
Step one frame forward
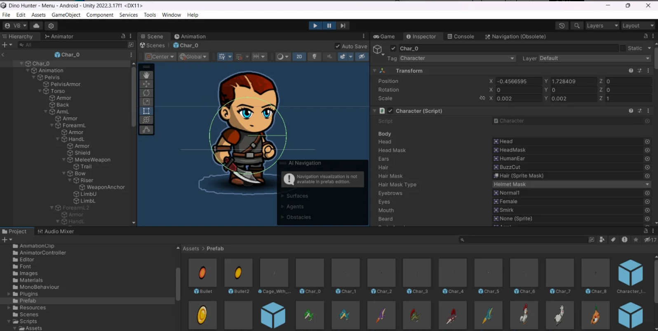[x=343, y=26]
